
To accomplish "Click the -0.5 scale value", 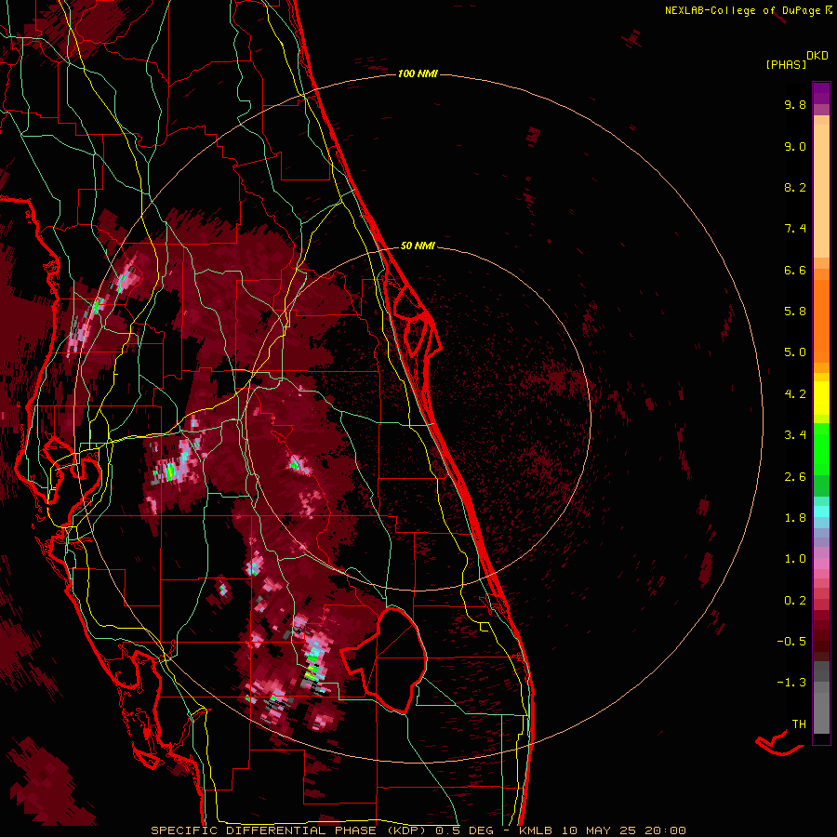I will point(791,642).
